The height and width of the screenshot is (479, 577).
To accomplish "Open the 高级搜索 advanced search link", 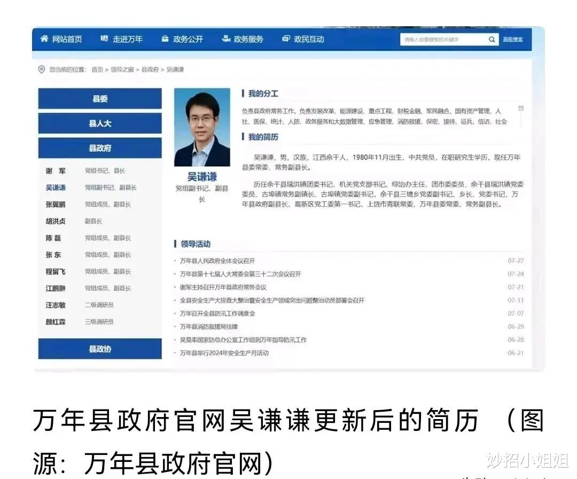I will (512, 40).
